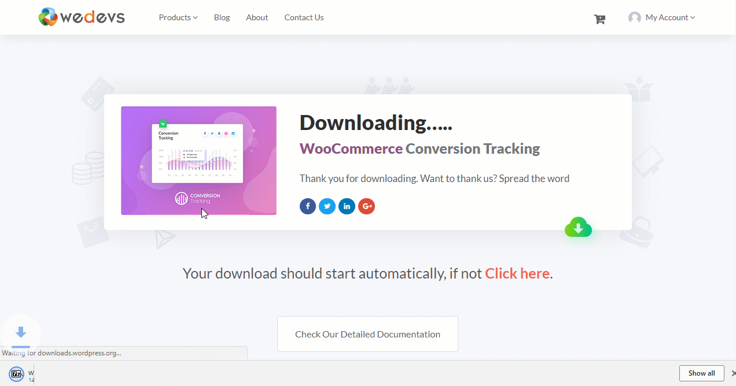Expand the My Account dropdown

click(670, 17)
